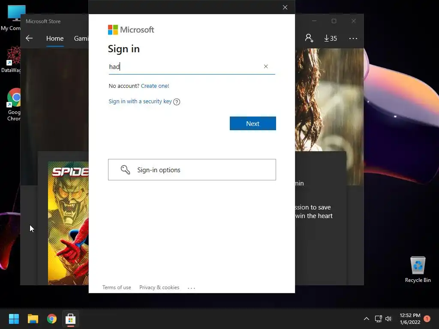The image size is (439, 329).
Task: Open Store account sign-in icon
Action: tap(309, 38)
